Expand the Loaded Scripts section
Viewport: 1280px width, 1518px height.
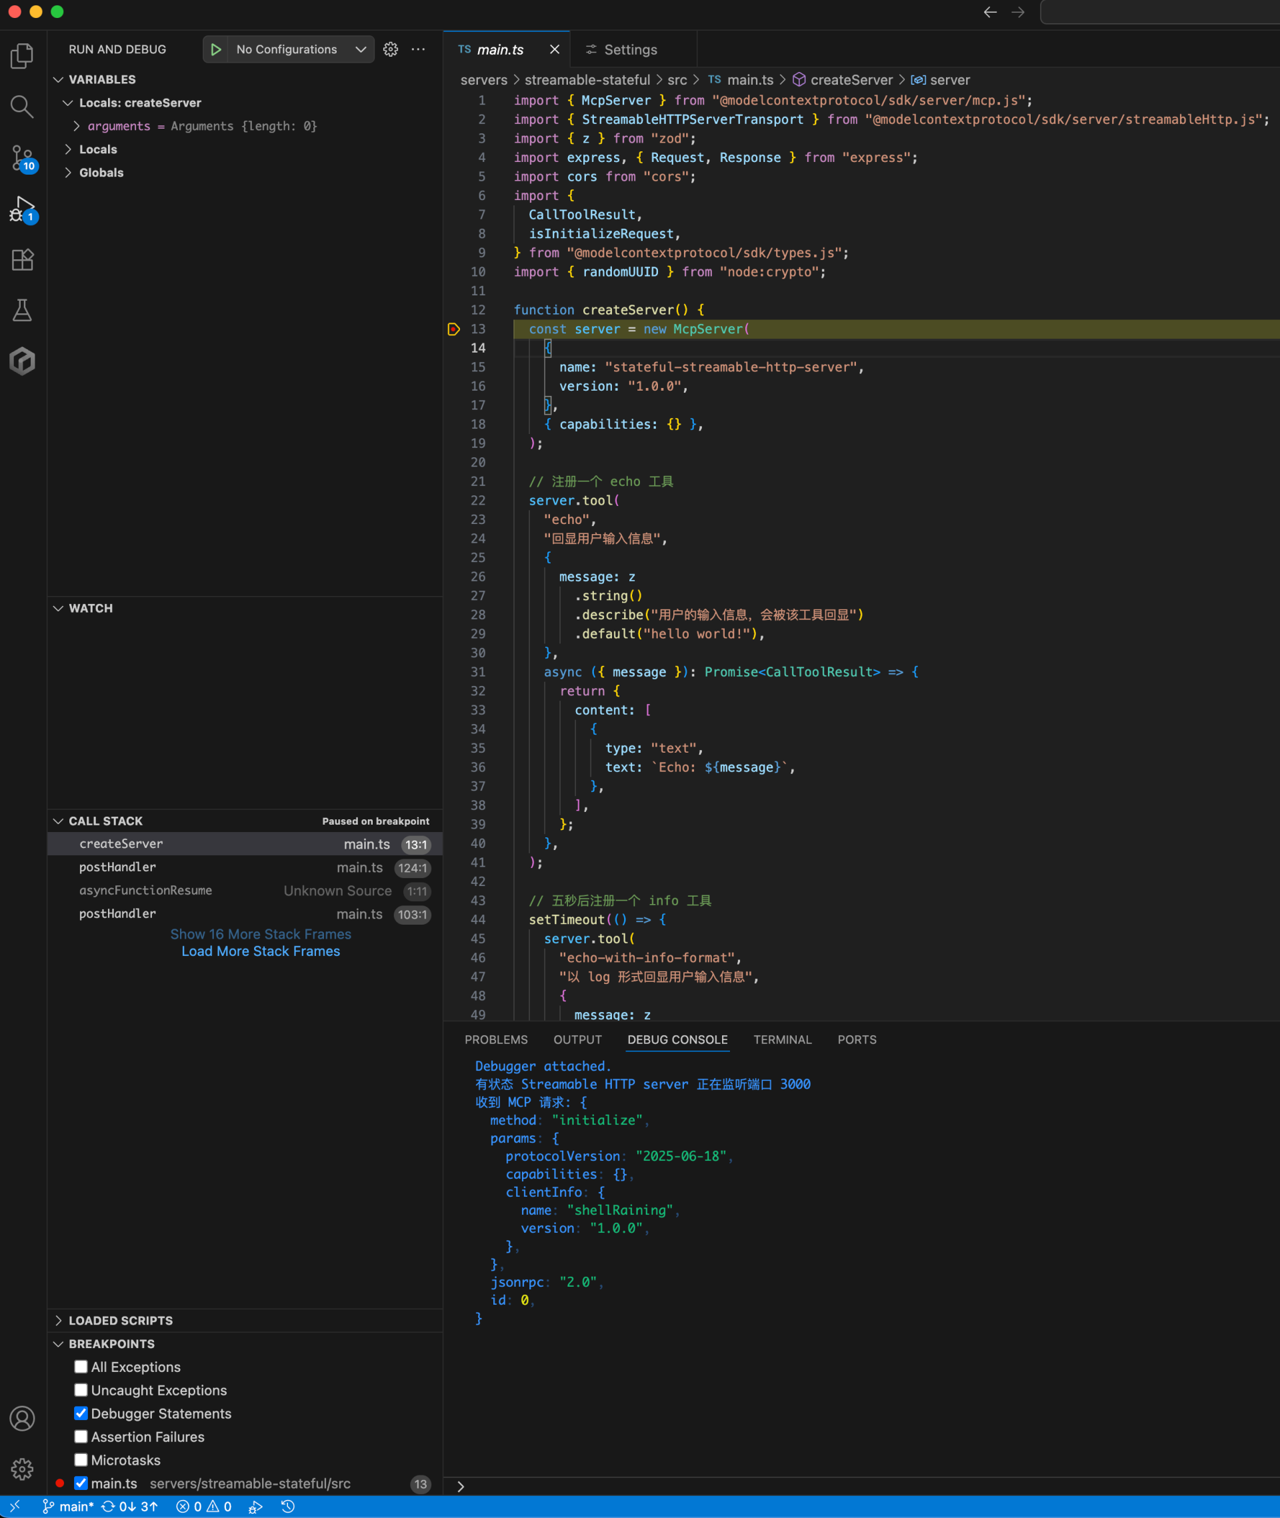point(121,1321)
